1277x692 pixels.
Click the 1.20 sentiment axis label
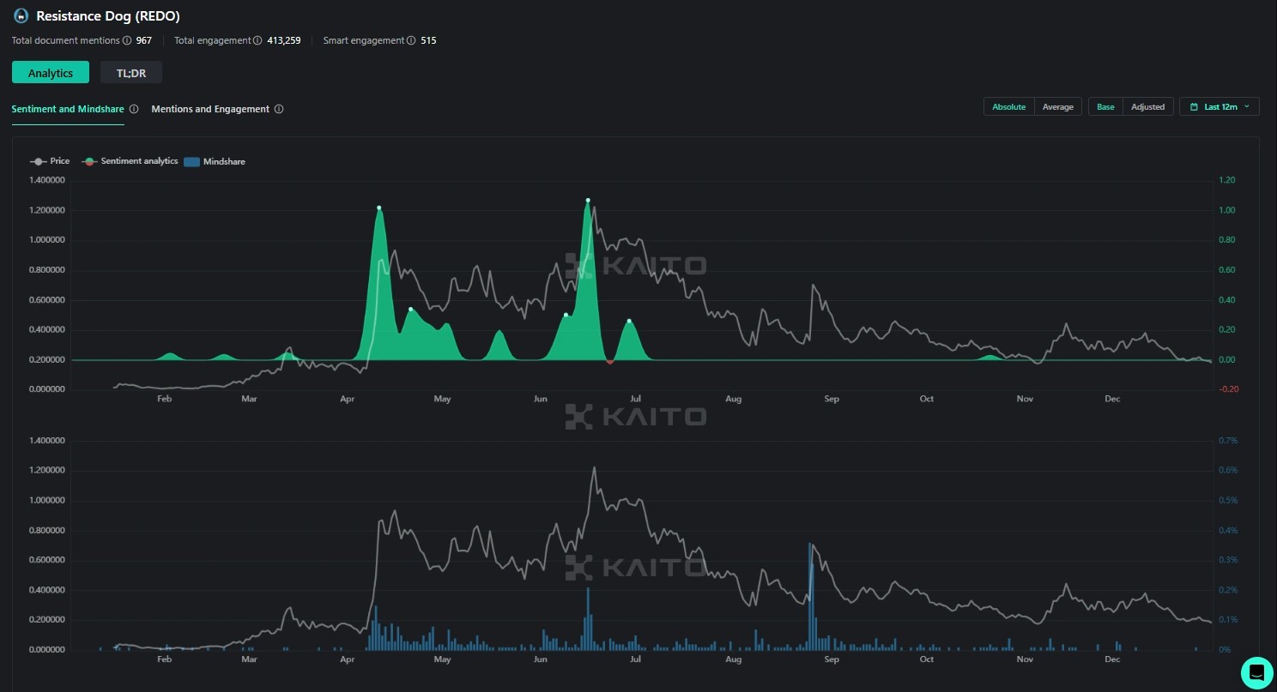(1226, 180)
